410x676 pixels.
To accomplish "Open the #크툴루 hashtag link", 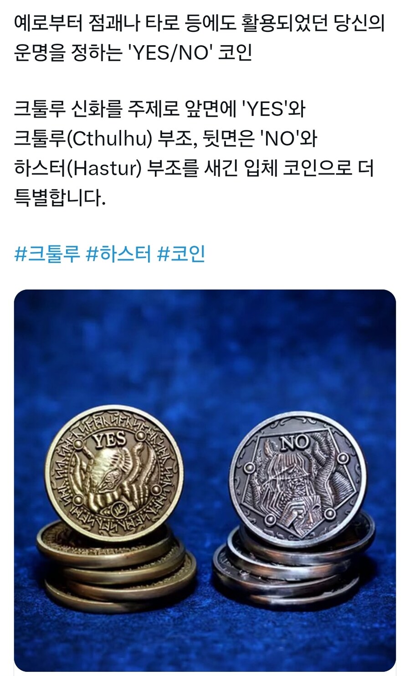I will 47,253.
